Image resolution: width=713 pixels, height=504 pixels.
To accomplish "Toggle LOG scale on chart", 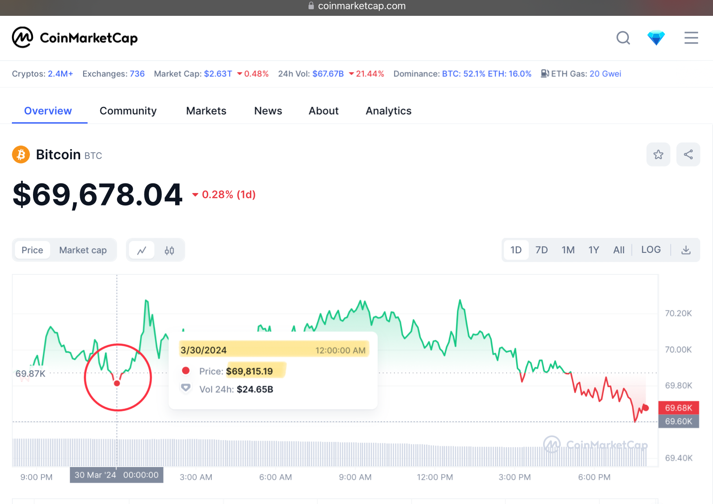I will point(651,250).
